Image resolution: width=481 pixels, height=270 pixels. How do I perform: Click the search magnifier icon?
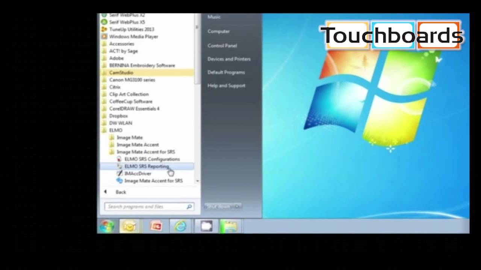tap(189, 207)
